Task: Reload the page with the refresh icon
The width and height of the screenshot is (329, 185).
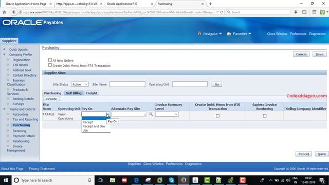Action: (222, 12)
